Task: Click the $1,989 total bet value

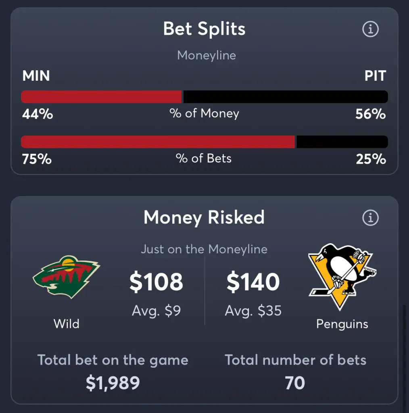Action: [113, 383]
